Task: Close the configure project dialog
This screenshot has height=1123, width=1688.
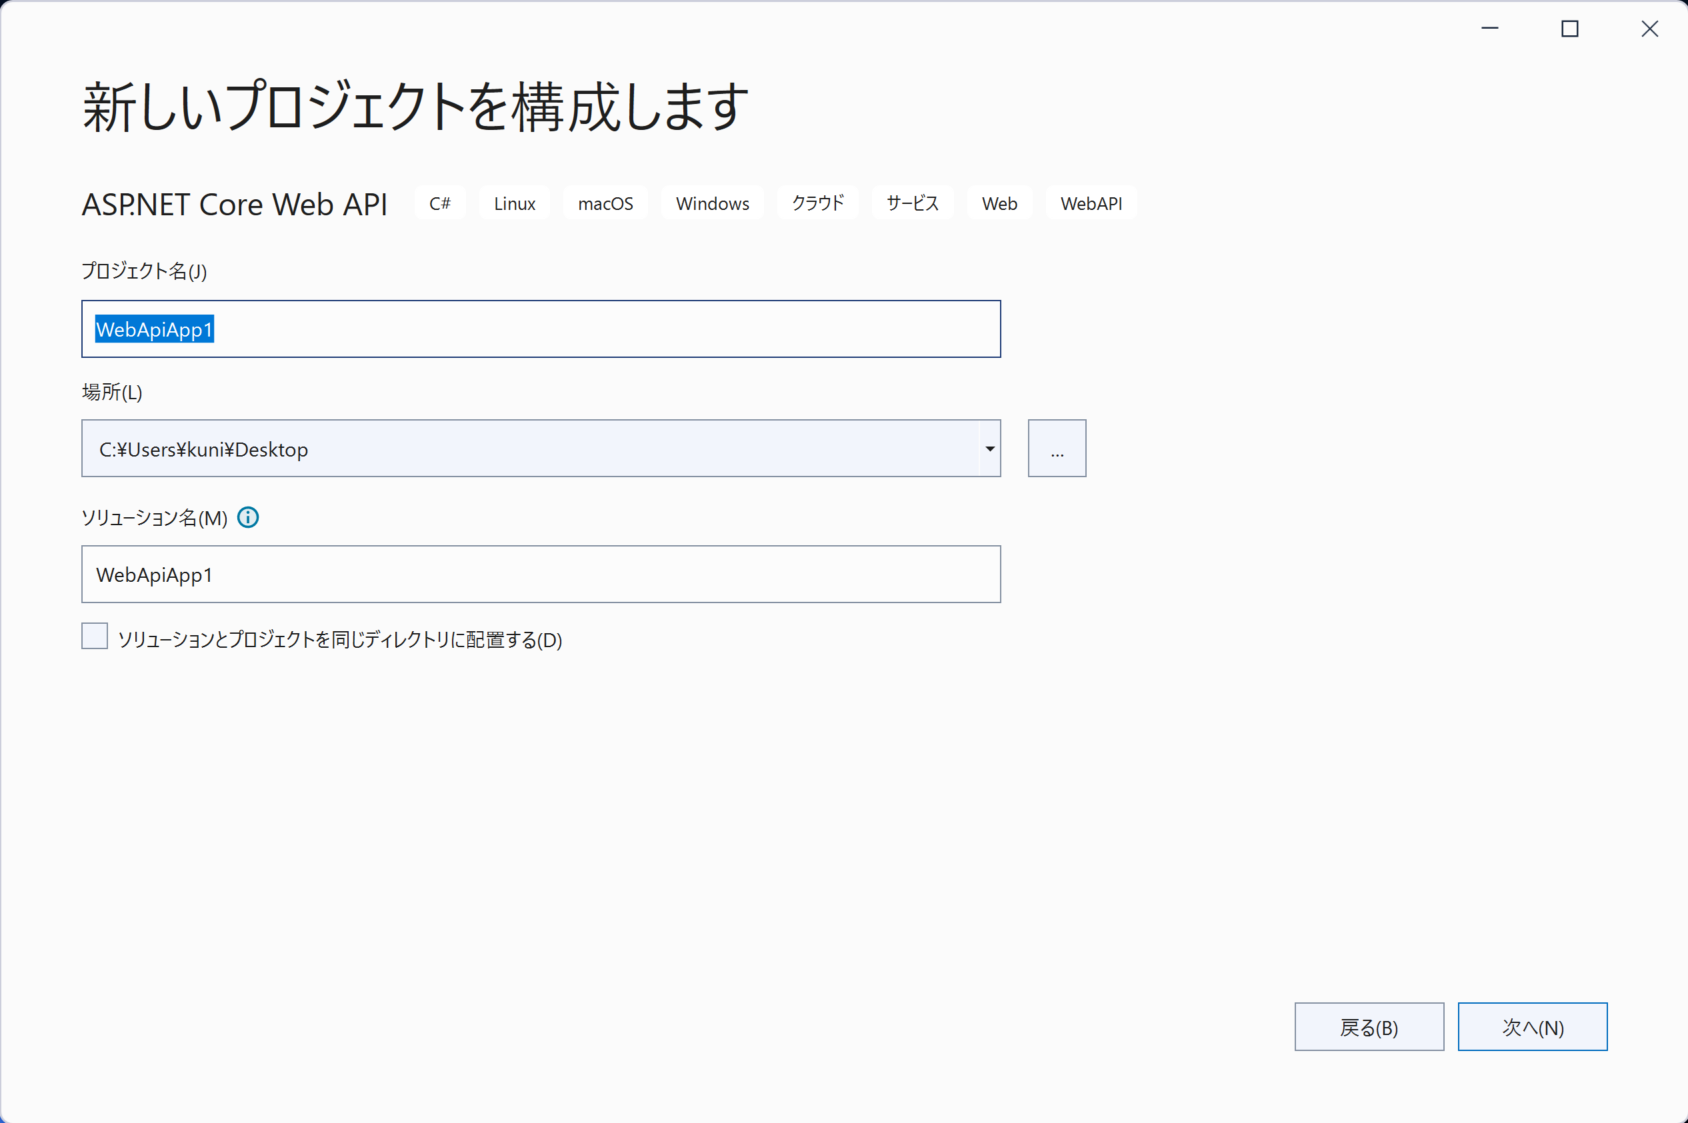Action: (1649, 29)
